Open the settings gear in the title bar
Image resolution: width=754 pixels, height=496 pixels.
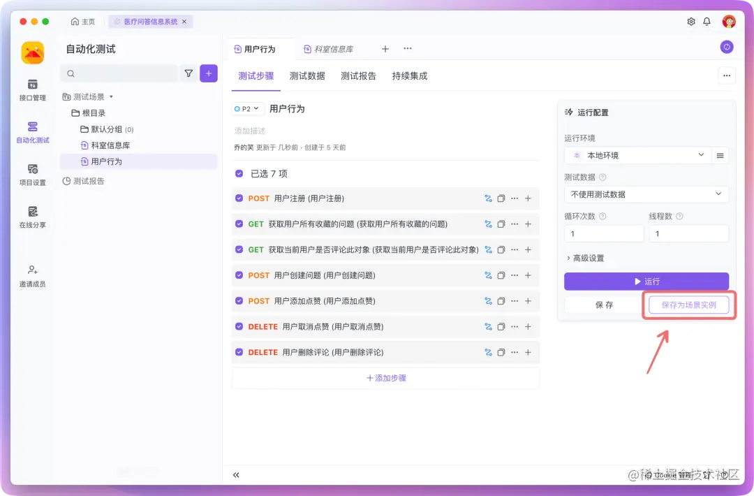(690, 22)
